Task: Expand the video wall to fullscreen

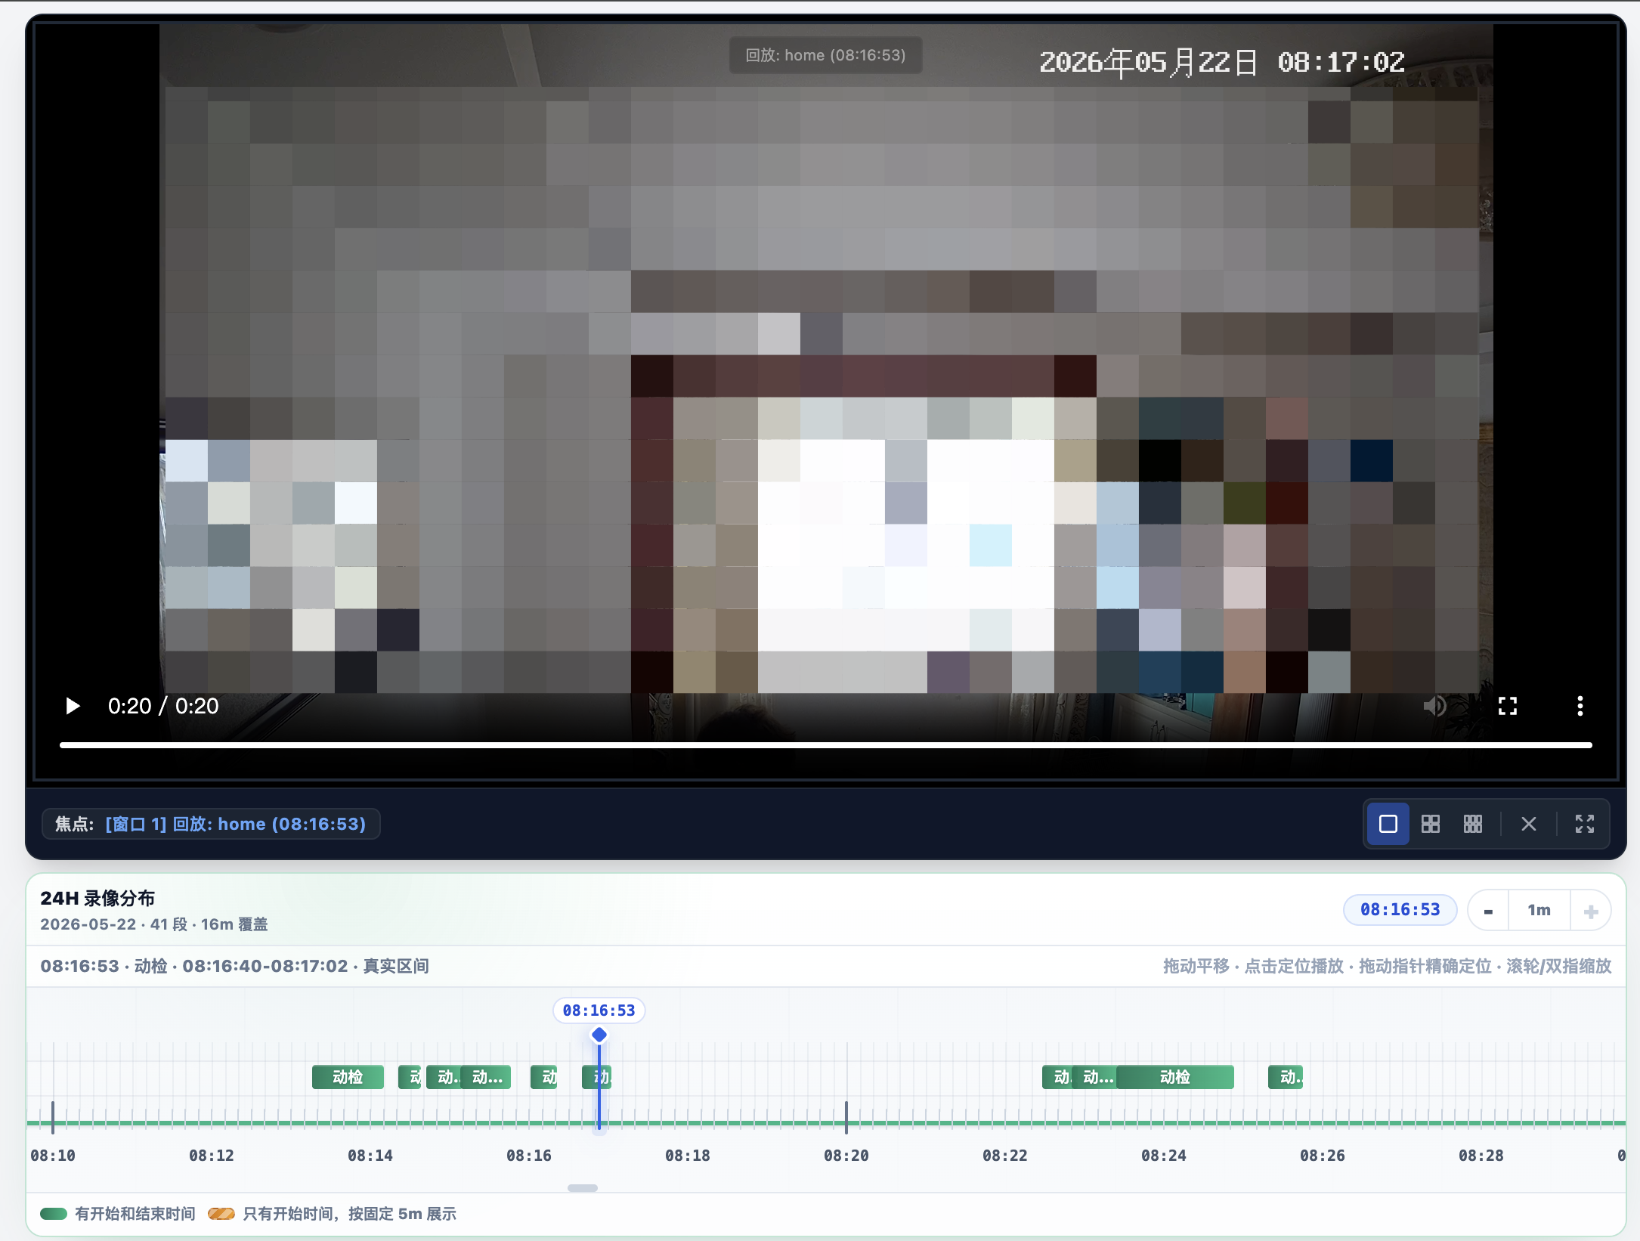Action: click(x=1585, y=824)
